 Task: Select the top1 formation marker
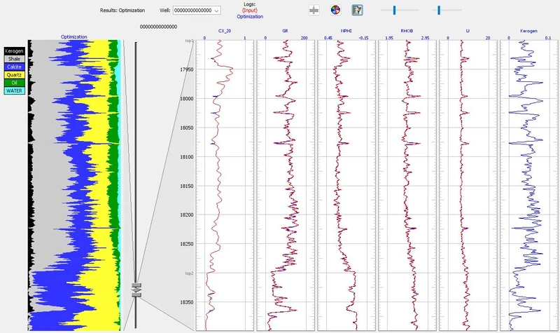189,41
